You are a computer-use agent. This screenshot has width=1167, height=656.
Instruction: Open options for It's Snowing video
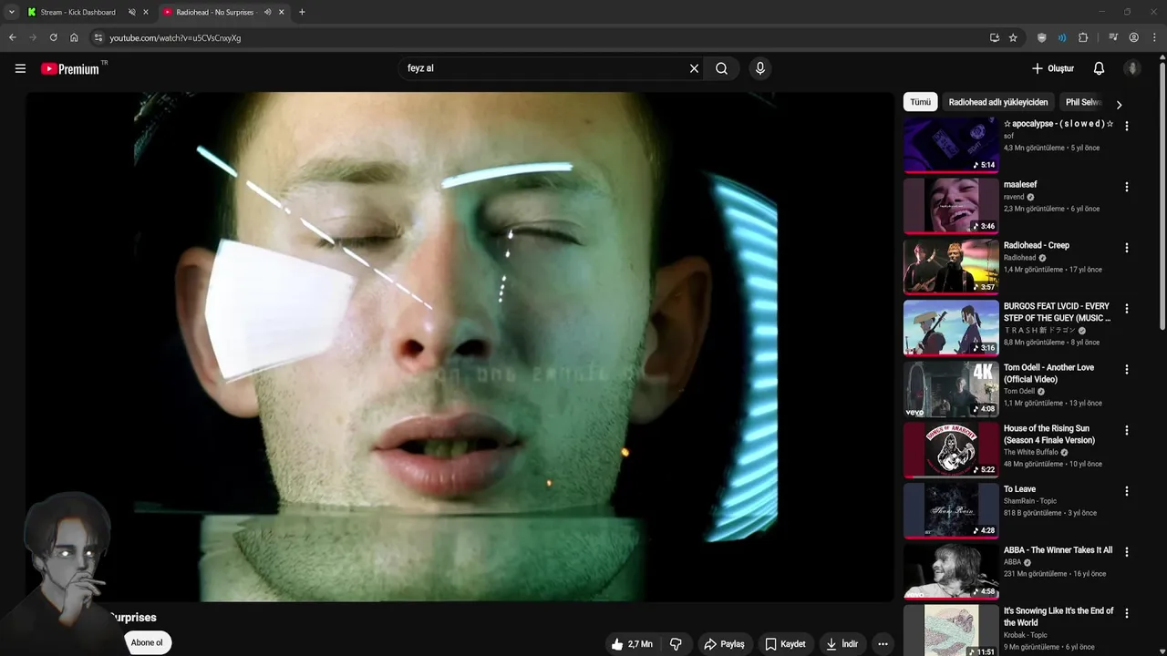[x=1127, y=613]
